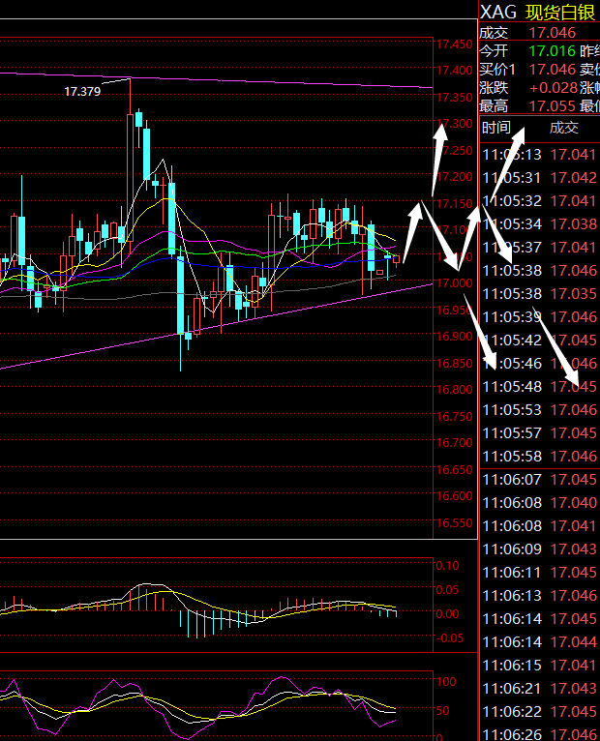Click the 11:06:26 tick row
Viewport: 600px width, 741px height.
[540, 734]
